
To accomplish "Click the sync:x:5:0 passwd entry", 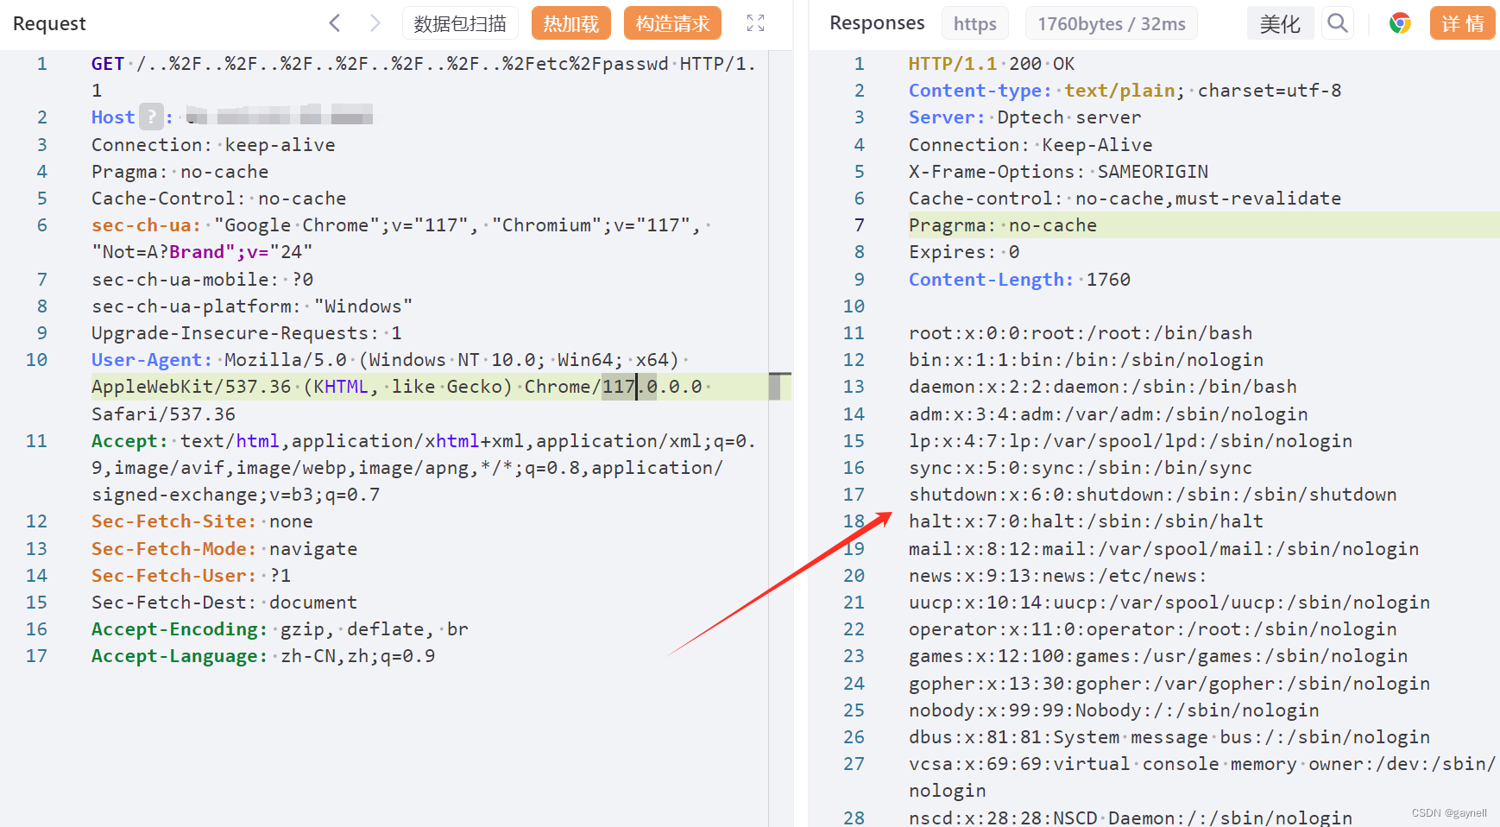I will coord(1081,467).
